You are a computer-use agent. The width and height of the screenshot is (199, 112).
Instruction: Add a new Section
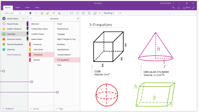coord(34,109)
